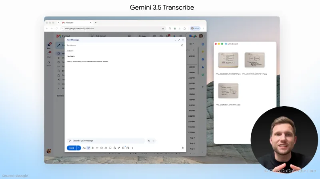The image size is (320, 179).
Task: Click the Compose pencil button
Action: click(59, 45)
